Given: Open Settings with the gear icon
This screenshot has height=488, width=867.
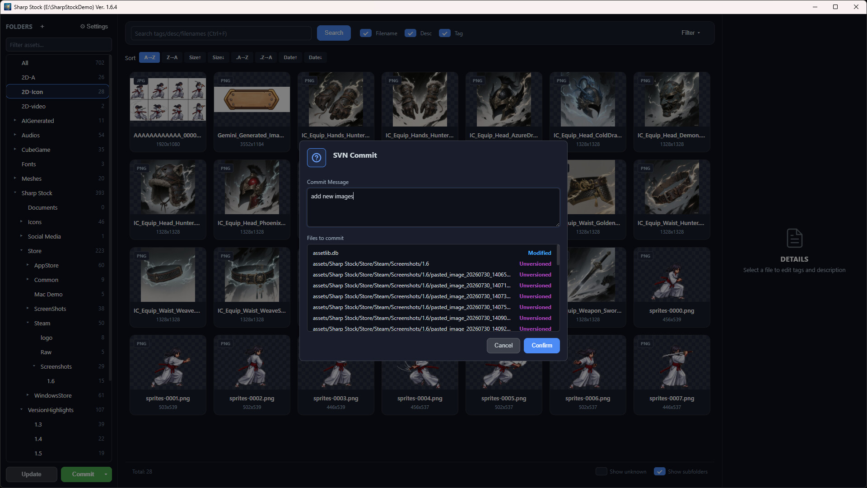Looking at the screenshot, I should click(94, 27).
